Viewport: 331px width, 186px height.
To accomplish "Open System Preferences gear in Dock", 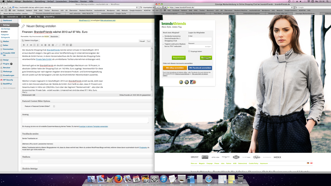I will coord(154,179).
